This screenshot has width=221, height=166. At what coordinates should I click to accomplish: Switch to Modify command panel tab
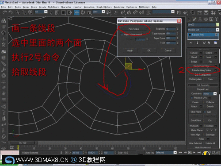pos(194,19)
